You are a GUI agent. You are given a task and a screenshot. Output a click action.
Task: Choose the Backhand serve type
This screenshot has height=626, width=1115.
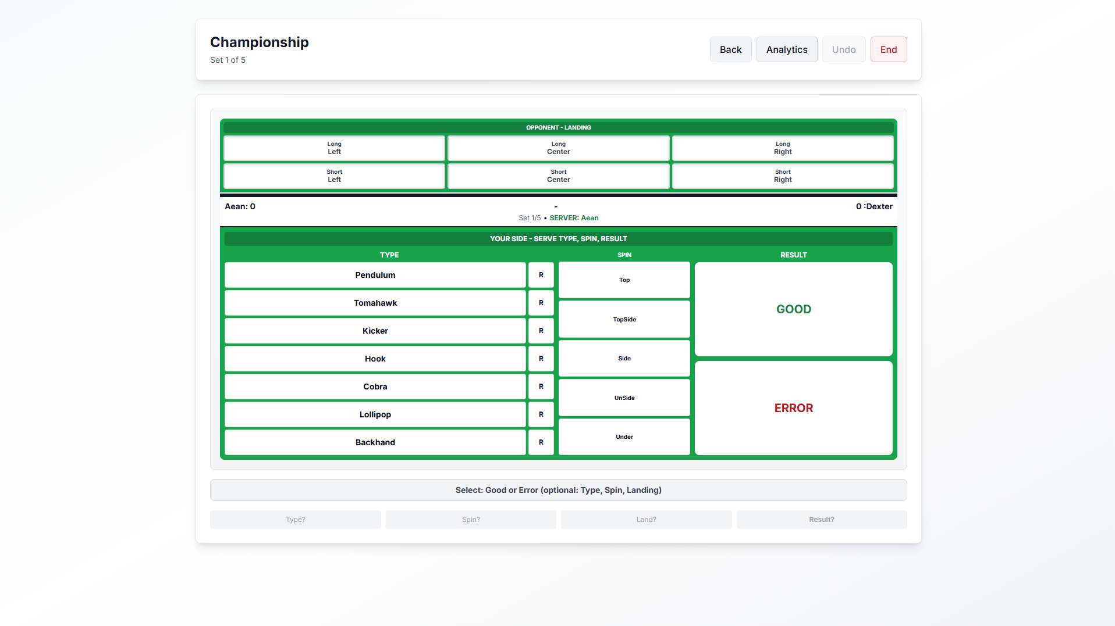pos(375,442)
